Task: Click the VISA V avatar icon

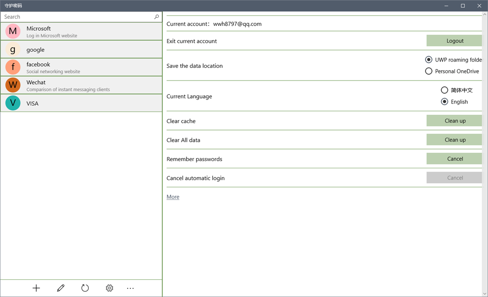Action: point(12,103)
